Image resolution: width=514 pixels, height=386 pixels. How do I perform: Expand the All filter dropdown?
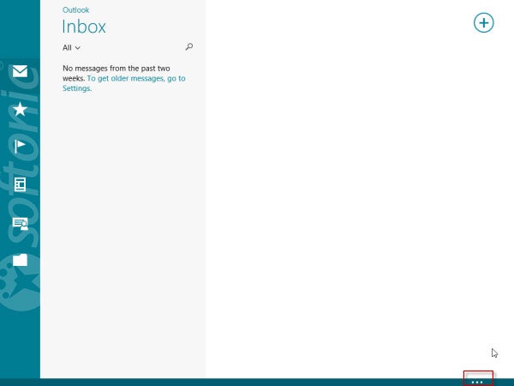tap(71, 48)
